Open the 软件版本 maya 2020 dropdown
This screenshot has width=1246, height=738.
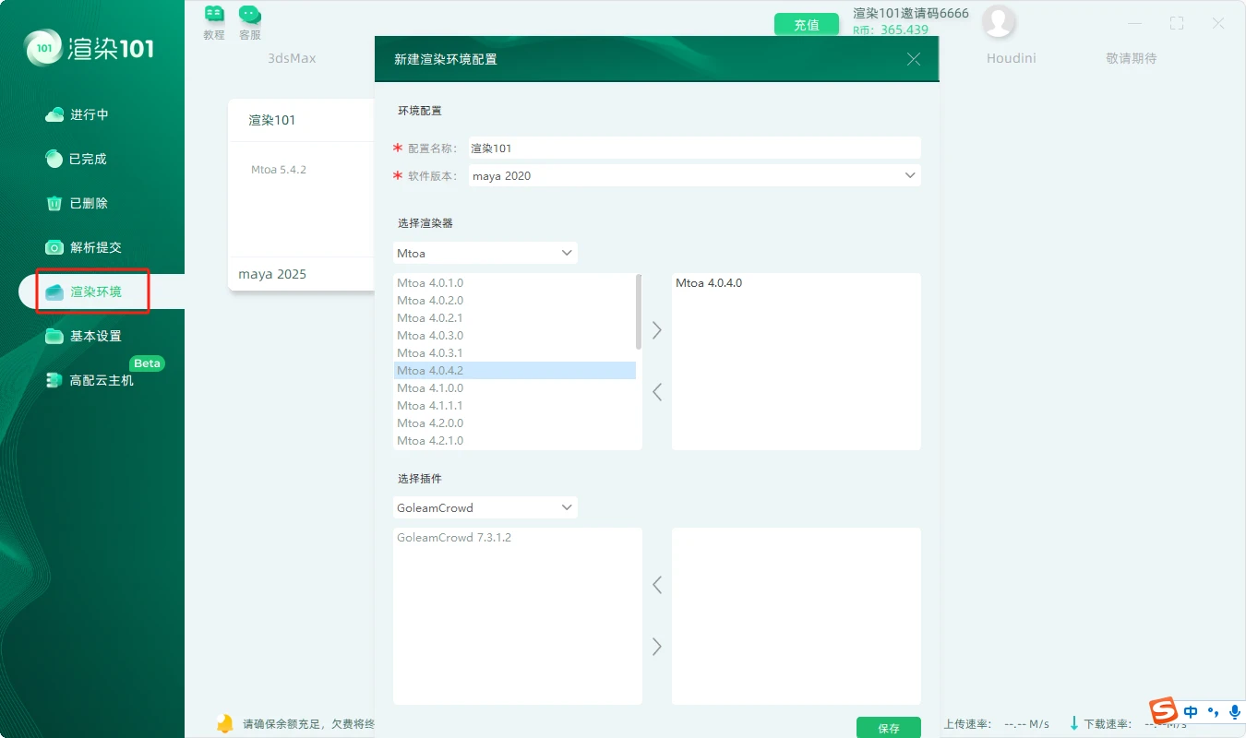click(x=695, y=175)
